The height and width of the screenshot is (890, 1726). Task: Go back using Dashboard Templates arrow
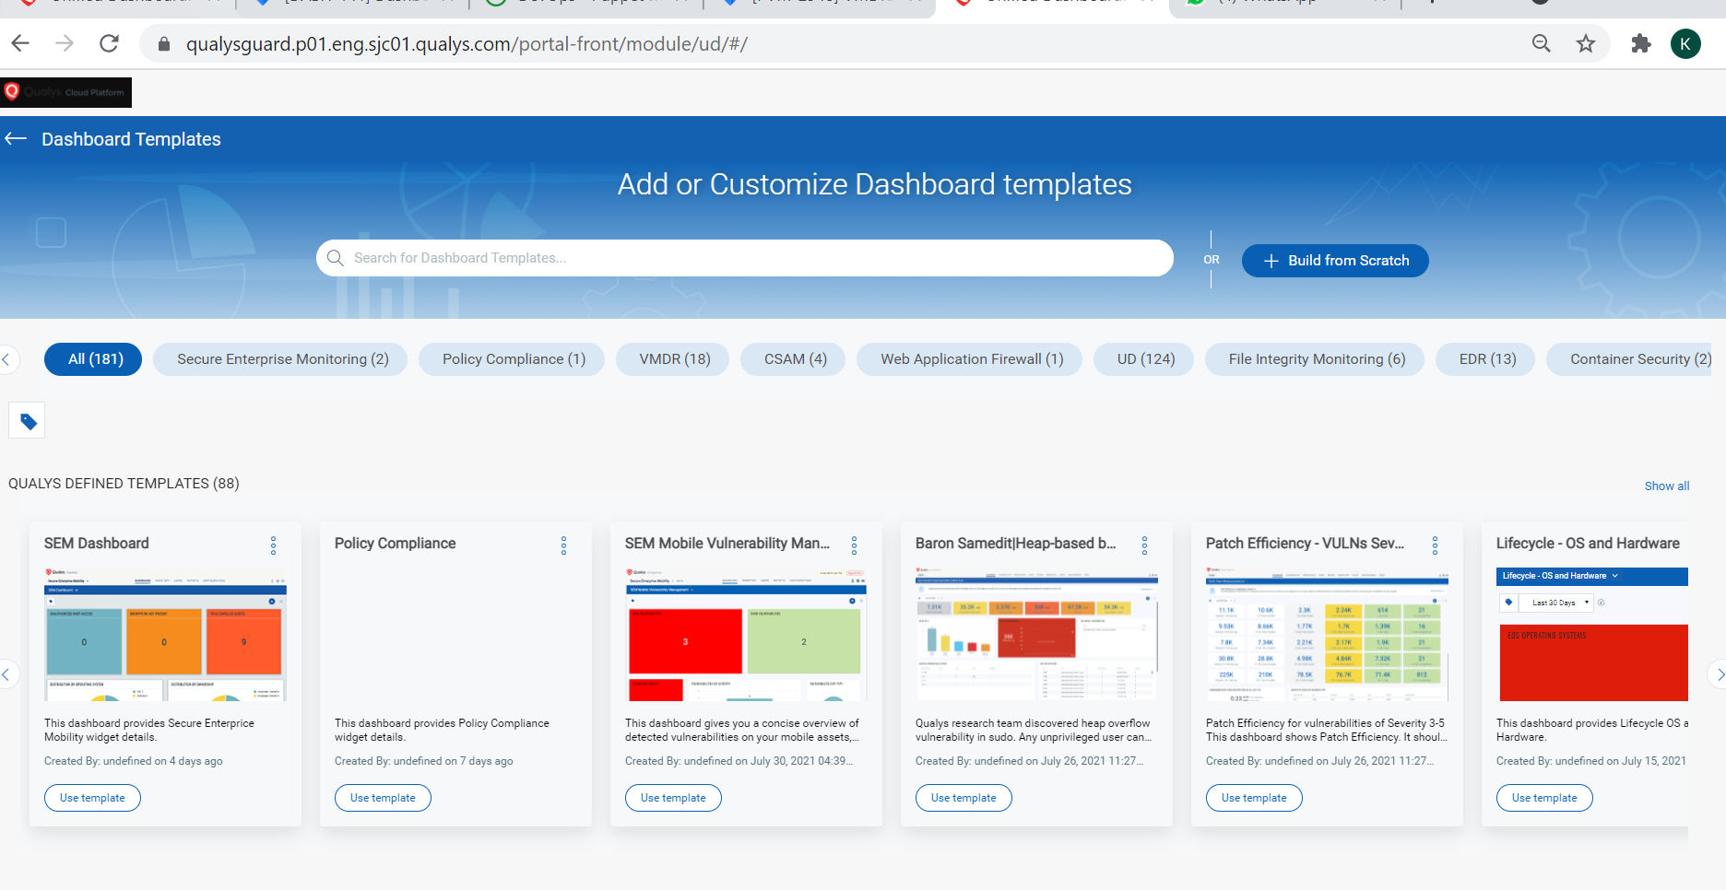16,139
